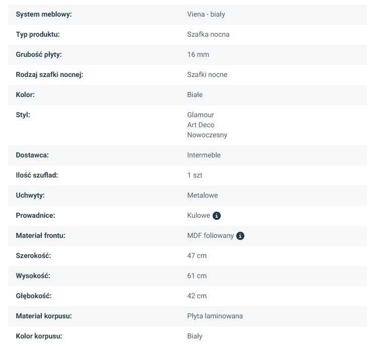This screenshot has height=344, width=367.
Task: Click the System meblowy label
Action: 44,14
